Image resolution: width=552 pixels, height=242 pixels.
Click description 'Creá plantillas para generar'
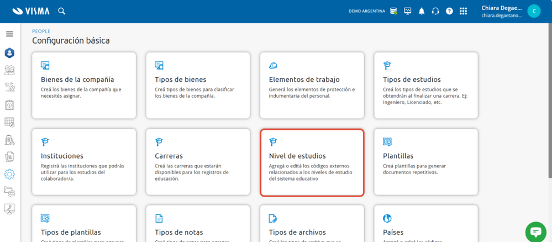point(414,169)
